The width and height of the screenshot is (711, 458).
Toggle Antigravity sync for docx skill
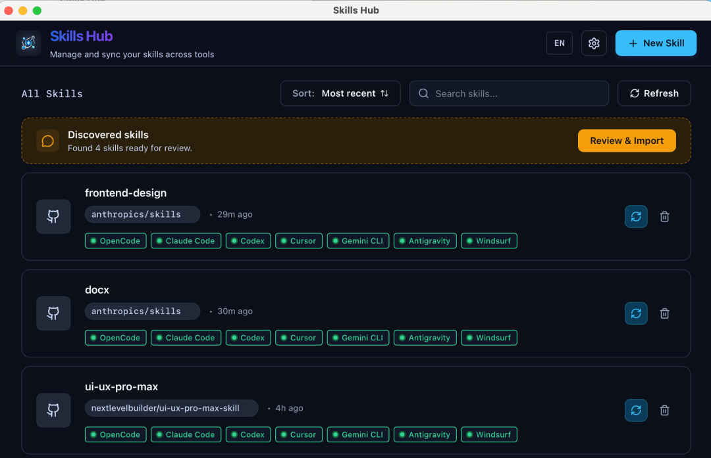click(x=425, y=338)
